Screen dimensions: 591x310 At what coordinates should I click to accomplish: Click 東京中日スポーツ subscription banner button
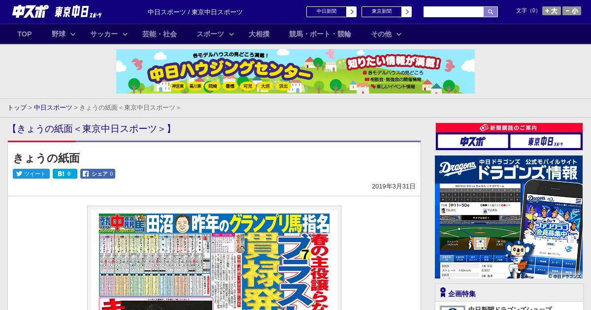546,142
